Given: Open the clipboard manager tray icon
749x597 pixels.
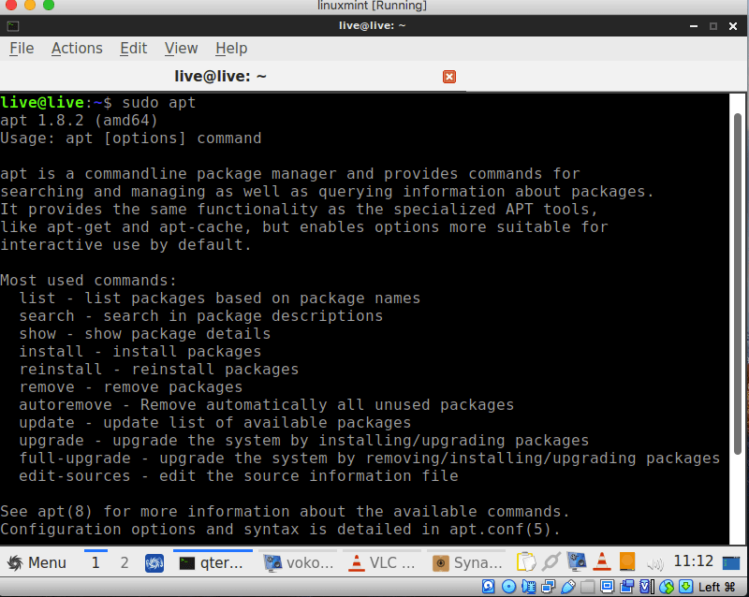Looking at the screenshot, I should pos(526,561).
